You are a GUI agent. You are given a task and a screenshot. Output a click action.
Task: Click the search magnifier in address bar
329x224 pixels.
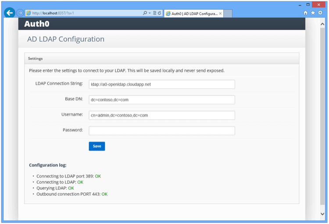145,13
